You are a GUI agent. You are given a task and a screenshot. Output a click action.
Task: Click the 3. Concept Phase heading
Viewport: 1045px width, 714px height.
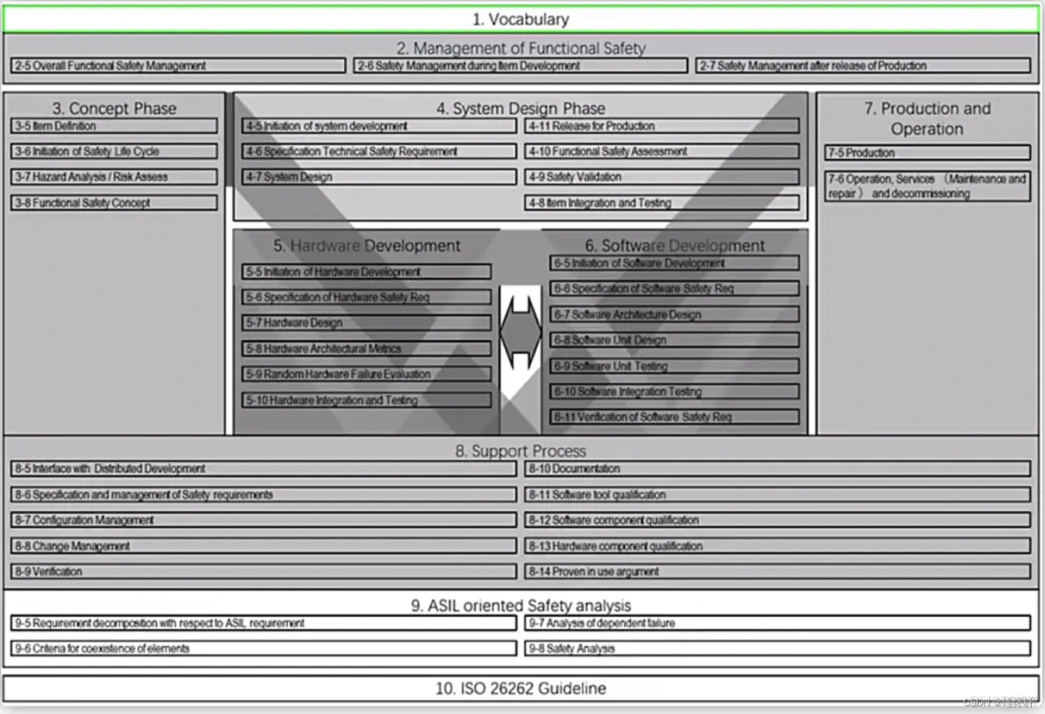pos(115,108)
